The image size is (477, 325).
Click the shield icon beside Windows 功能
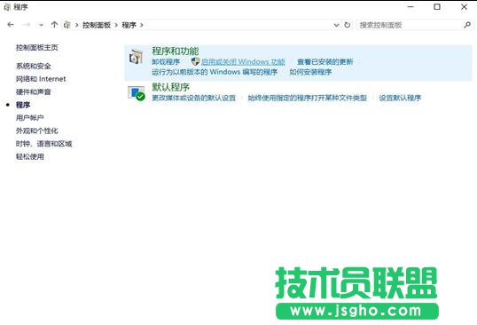[195, 61]
